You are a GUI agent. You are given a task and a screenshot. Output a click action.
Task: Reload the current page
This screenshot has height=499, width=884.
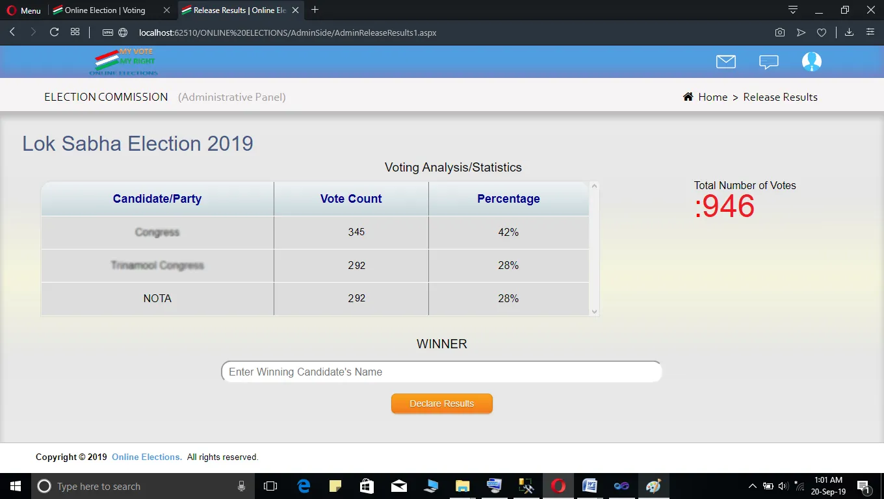pyautogui.click(x=55, y=32)
